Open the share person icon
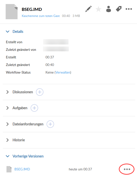This screenshot has height=180, width=137. (108, 9)
